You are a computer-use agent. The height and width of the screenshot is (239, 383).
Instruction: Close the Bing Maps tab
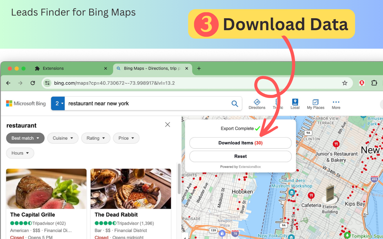point(187,68)
